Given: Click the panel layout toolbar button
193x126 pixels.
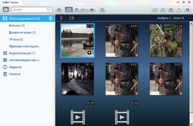Looking at the screenshot, I should pyautogui.click(x=59, y=10).
